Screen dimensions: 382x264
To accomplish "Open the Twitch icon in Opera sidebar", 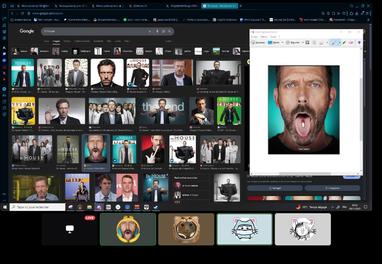I will (x=4, y=54).
